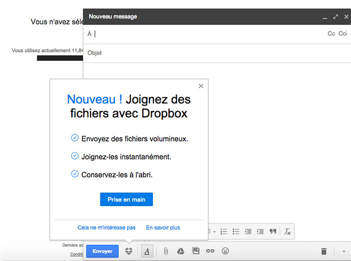Open more options arrow beside trash
This screenshot has width=351, height=261.
tap(344, 251)
